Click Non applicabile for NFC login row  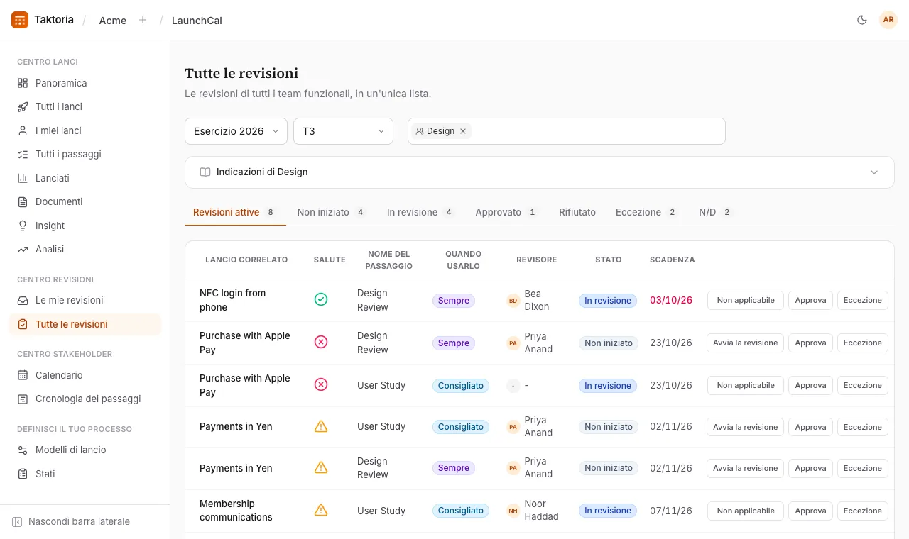point(746,300)
